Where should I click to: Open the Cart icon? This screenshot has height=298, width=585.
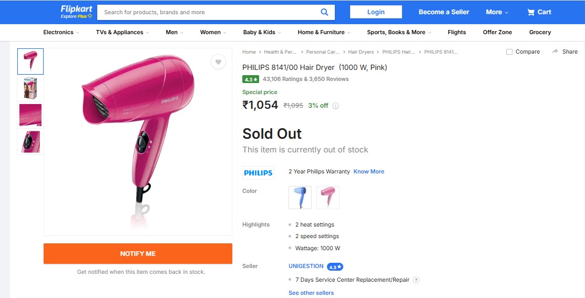[531, 12]
